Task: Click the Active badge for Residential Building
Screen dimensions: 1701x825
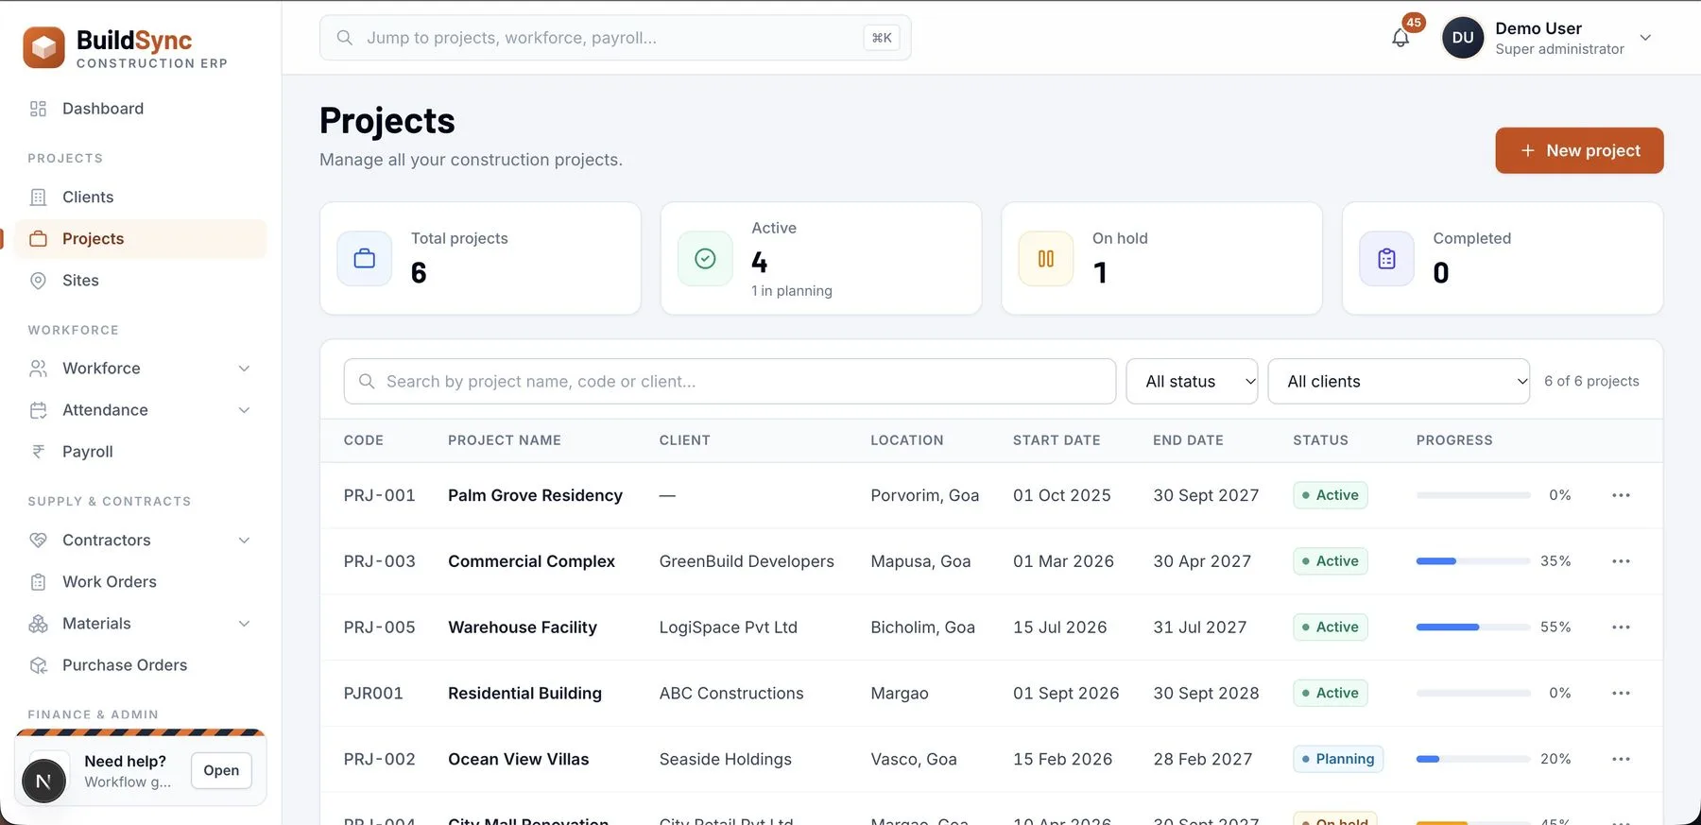Action: pyautogui.click(x=1331, y=694)
